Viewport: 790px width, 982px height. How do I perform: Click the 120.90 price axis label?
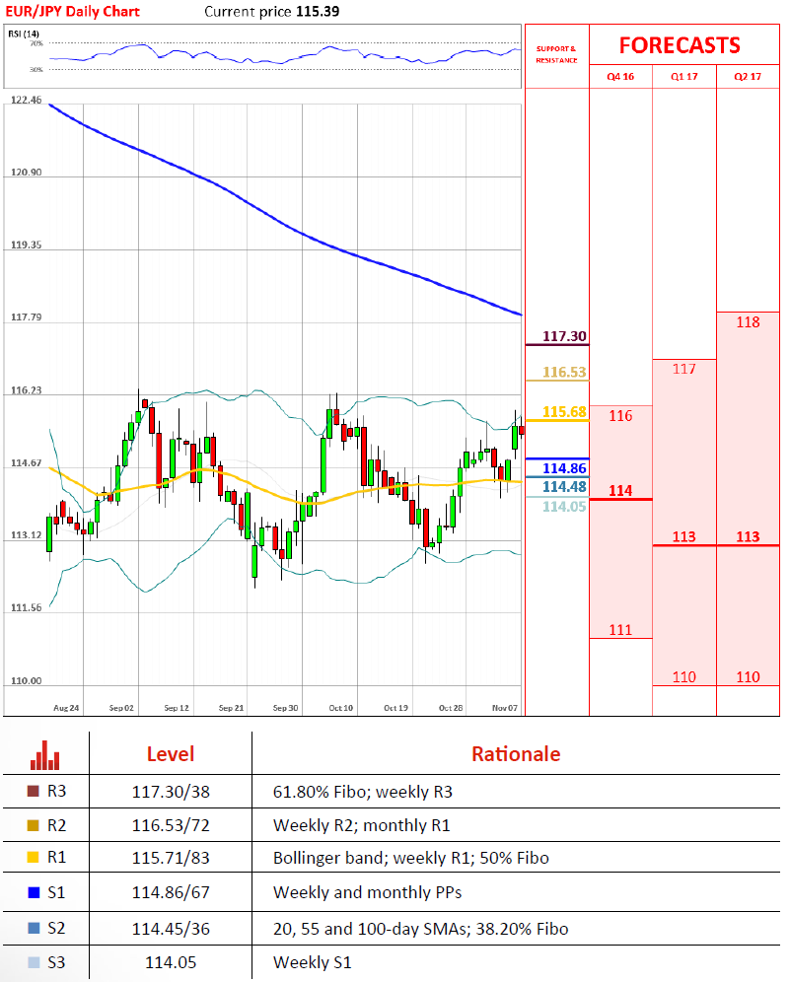pyautogui.click(x=27, y=173)
